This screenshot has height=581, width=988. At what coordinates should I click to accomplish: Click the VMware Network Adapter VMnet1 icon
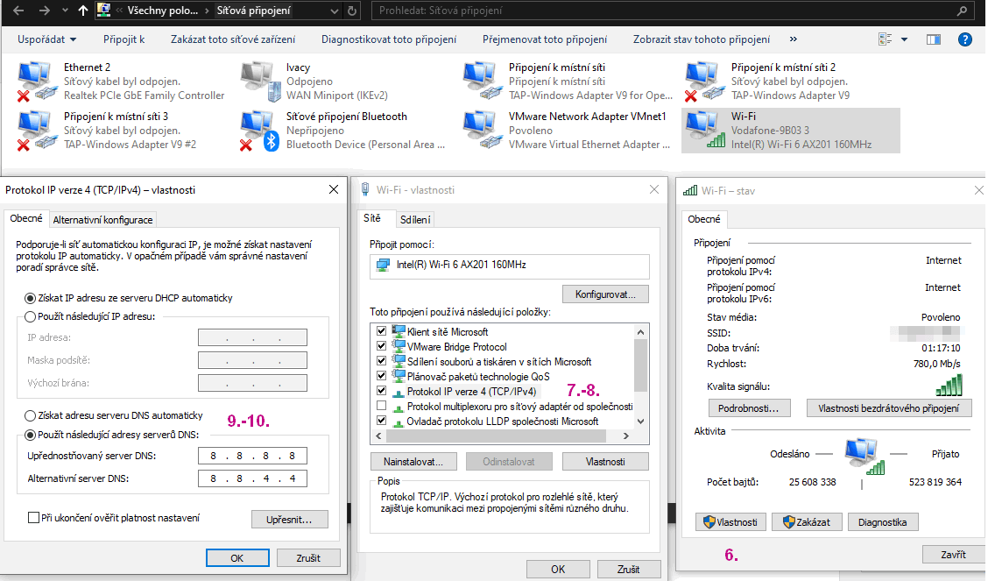tap(481, 130)
